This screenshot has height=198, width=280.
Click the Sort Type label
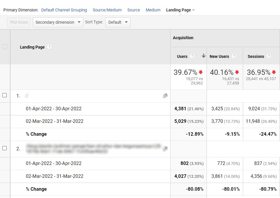click(x=94, y=22)
